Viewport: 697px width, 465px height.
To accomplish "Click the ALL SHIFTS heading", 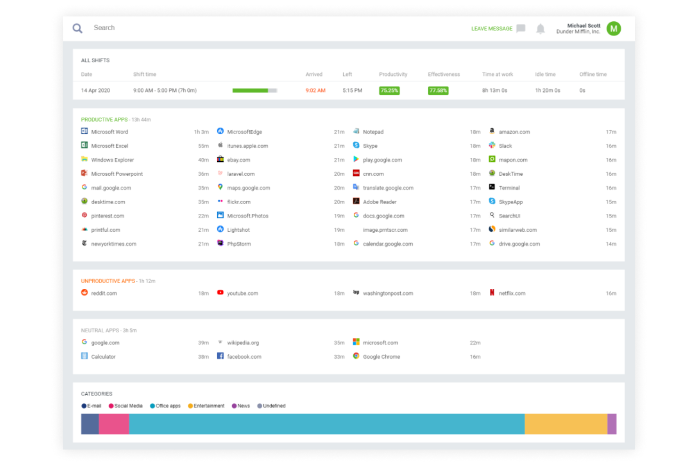I will (95, 60).
